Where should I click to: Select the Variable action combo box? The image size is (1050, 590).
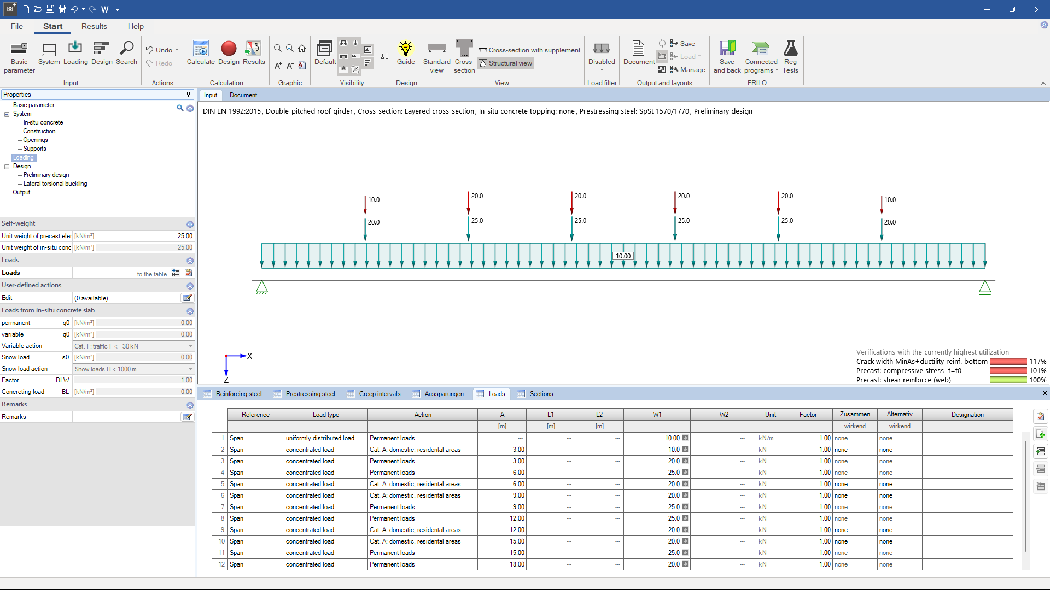click(133, 346)
